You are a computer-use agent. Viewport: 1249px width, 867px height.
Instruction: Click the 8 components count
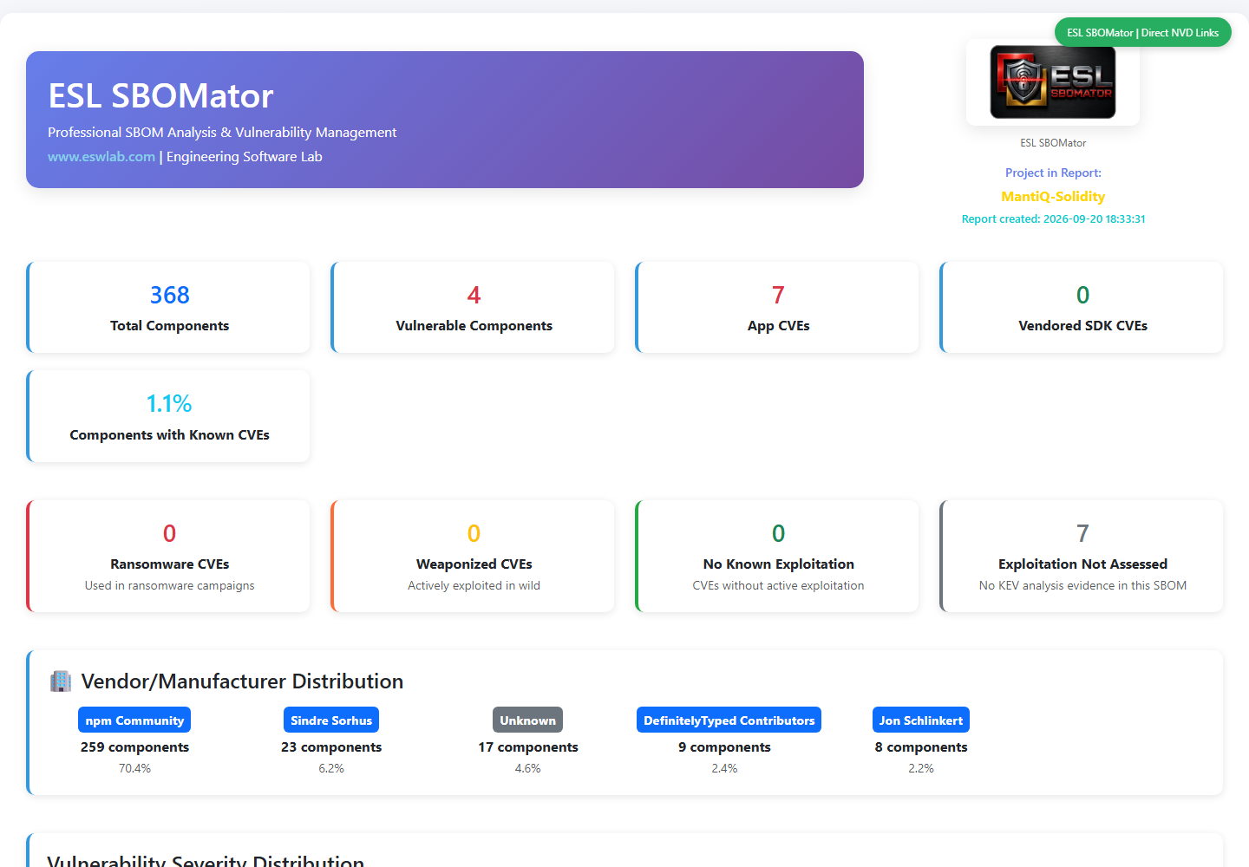click(x=921, y=747)
